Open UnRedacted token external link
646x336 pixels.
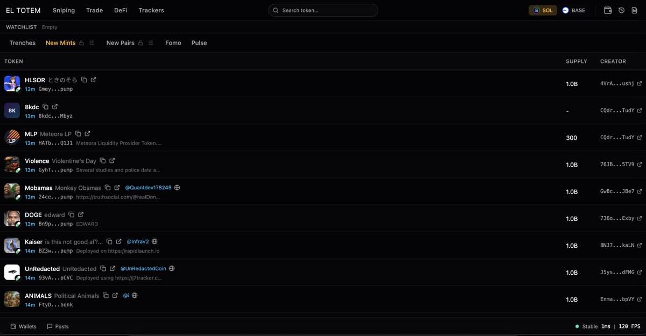coord(113,268)
